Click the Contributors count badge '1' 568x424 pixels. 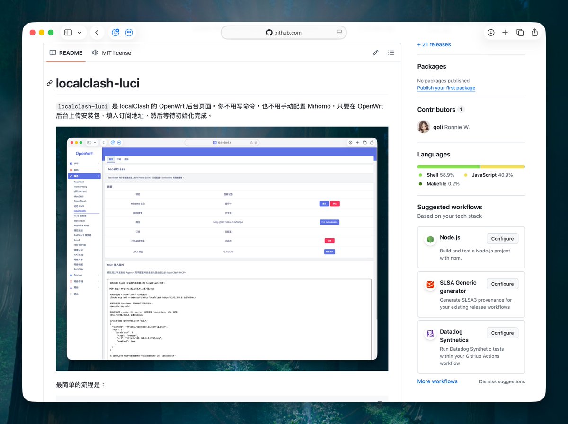tap(461, 109)
